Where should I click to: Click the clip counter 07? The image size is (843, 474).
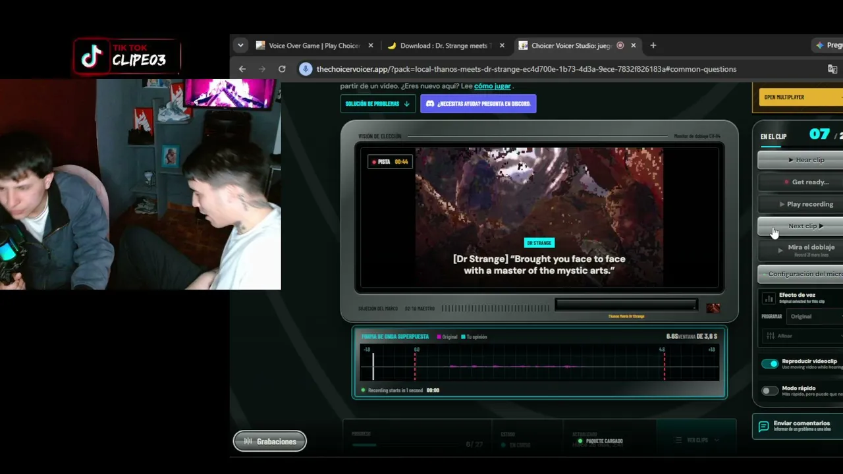(x=819, y=135)
